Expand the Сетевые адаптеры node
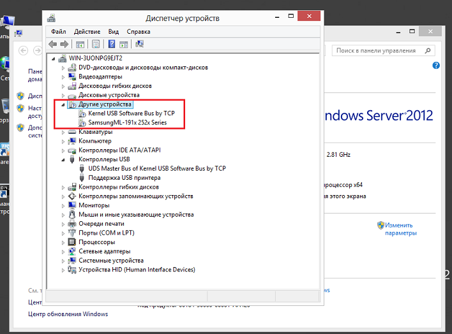 pyautogui.click(x=63, y=251)
